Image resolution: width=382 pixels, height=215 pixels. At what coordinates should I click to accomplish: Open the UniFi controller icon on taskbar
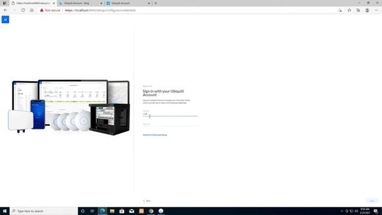tap(161, 211)
